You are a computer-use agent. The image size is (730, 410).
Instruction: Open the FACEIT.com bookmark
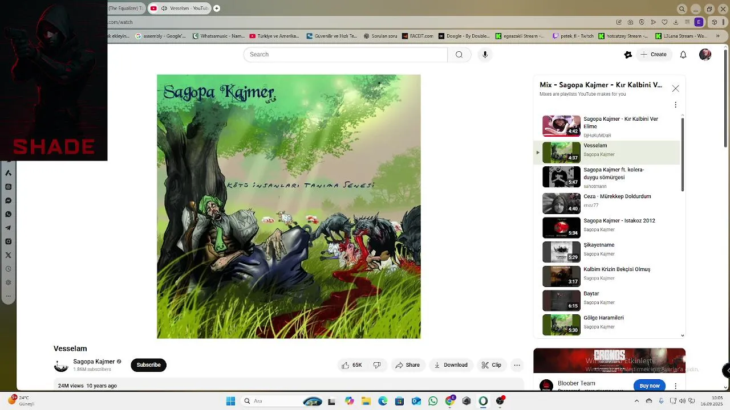417,36
